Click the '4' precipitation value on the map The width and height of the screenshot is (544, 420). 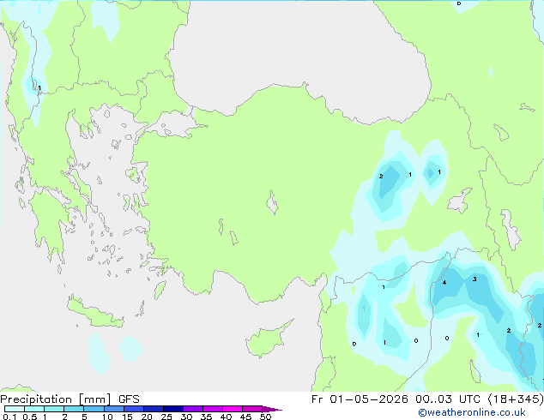444,283
